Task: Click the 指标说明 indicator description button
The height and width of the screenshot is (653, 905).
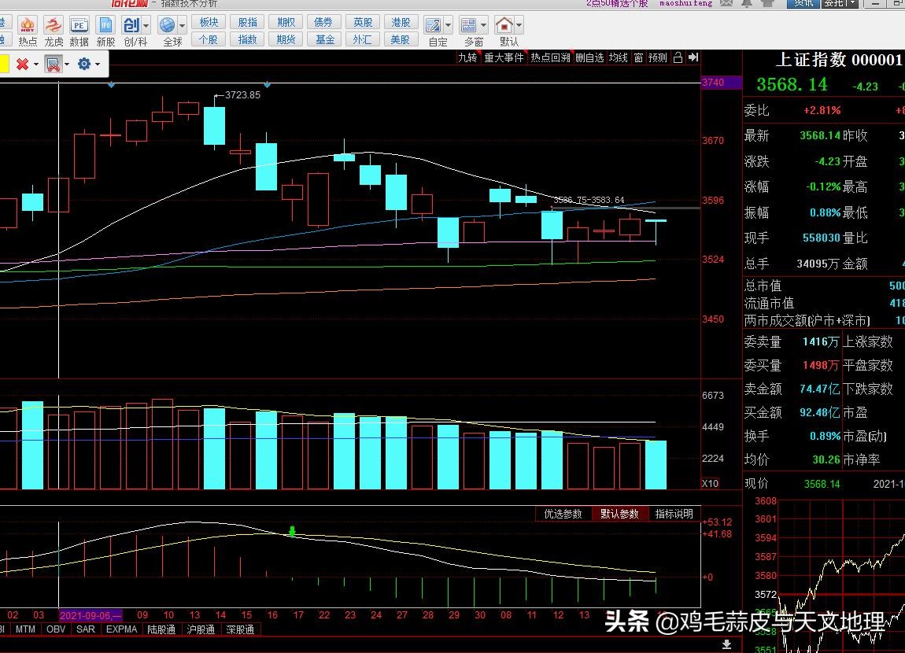Action: pyautogui.click(x=674, y=514)
